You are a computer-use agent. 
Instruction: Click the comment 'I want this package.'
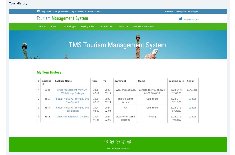pyautogui.click(x=125, y=90)
